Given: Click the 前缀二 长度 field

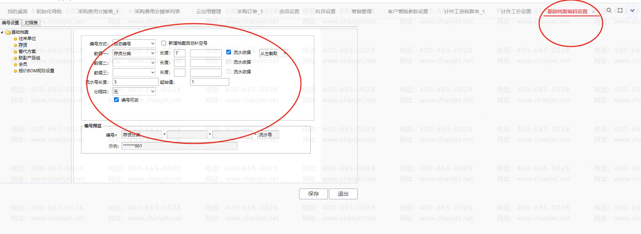Looking at the screenshot, I should click(180, 63).
